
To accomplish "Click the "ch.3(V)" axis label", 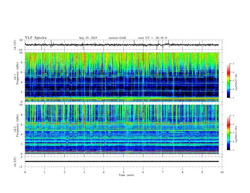I will tap(15, 162).
